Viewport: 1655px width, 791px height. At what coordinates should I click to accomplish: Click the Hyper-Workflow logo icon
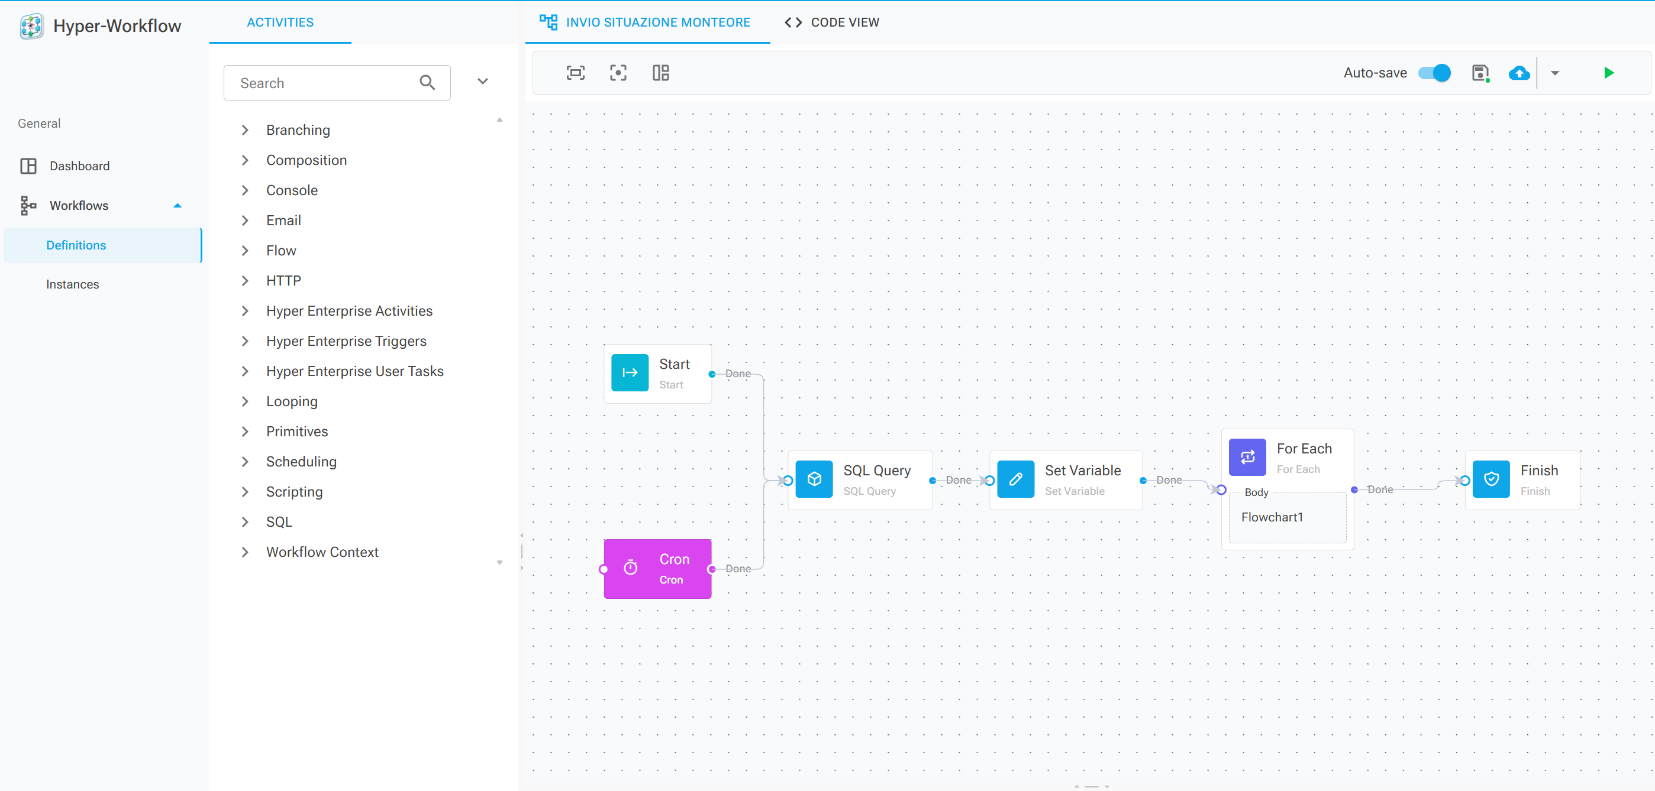31,25
